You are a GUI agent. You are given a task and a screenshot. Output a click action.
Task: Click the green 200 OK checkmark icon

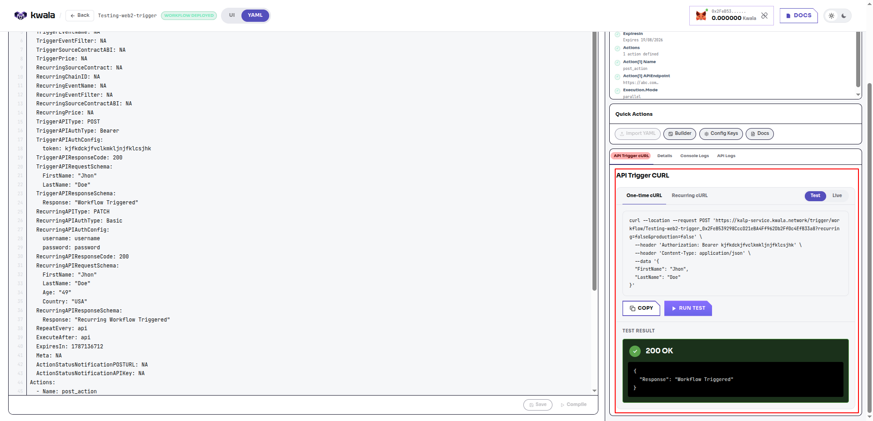tap(635, 351)
